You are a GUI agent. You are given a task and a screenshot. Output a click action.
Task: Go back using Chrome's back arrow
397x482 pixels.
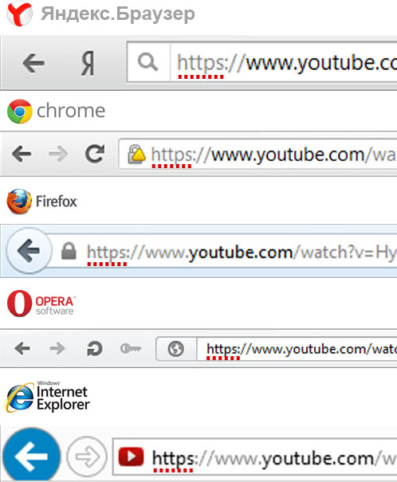tap(22, 154)
